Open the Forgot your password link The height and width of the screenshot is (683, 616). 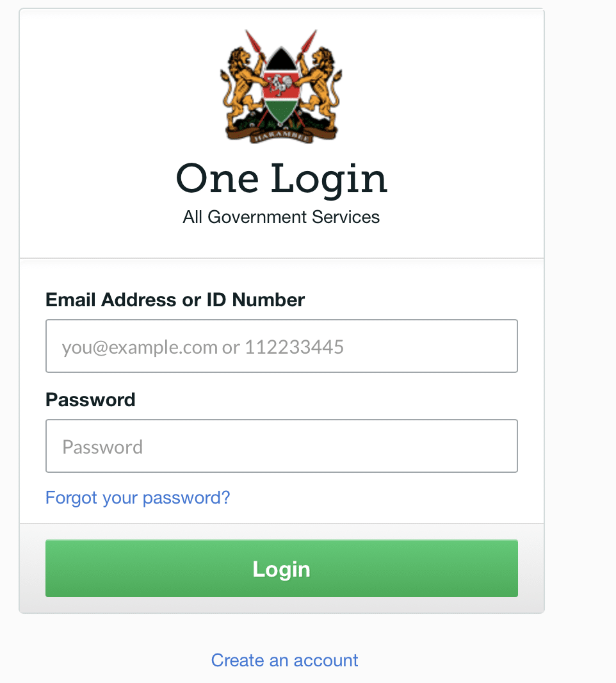click(x=138, y=497)
